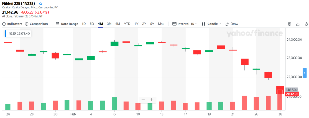Image resolution: width=309 pixels, height=118 pixels.
Task: Select the YTD range tab
Action: [127, 24]
